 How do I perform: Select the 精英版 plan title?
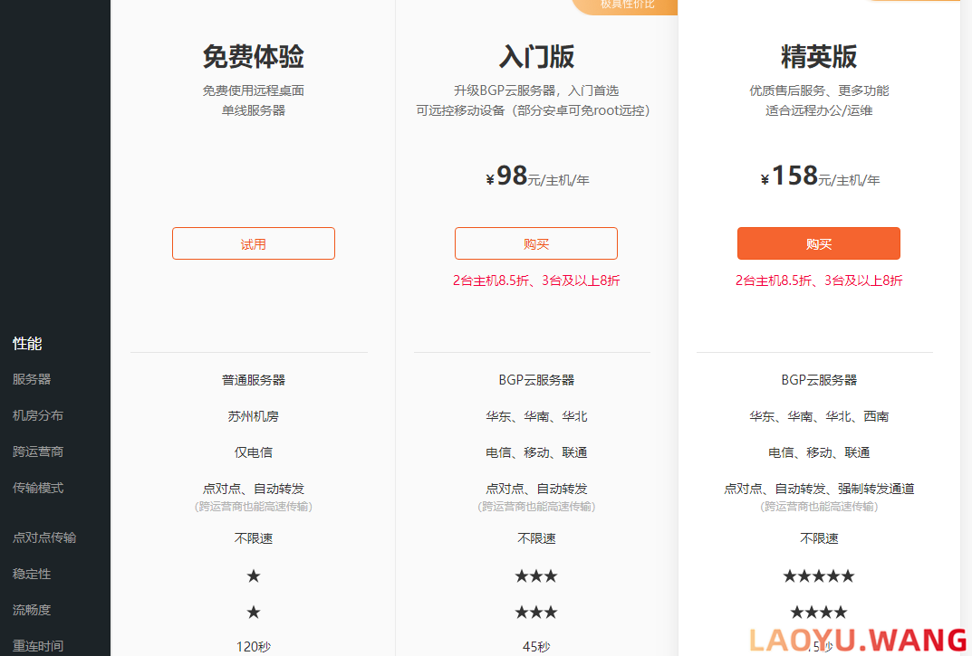pos(819,56)
